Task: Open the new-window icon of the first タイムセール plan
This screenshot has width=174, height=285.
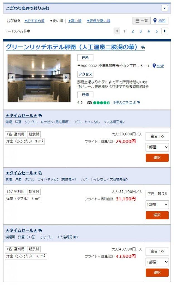Action: (40, 116)
